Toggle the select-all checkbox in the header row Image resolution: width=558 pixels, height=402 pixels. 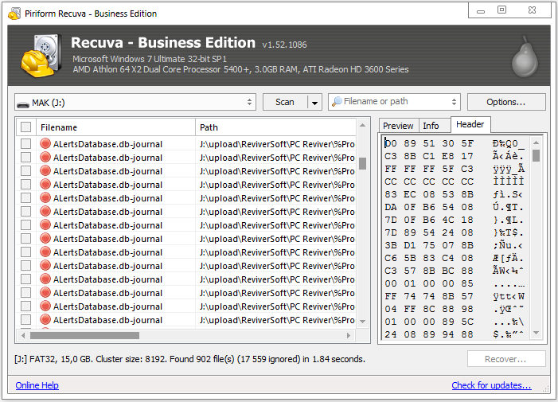pyautogui.click(x=26, y=127)
